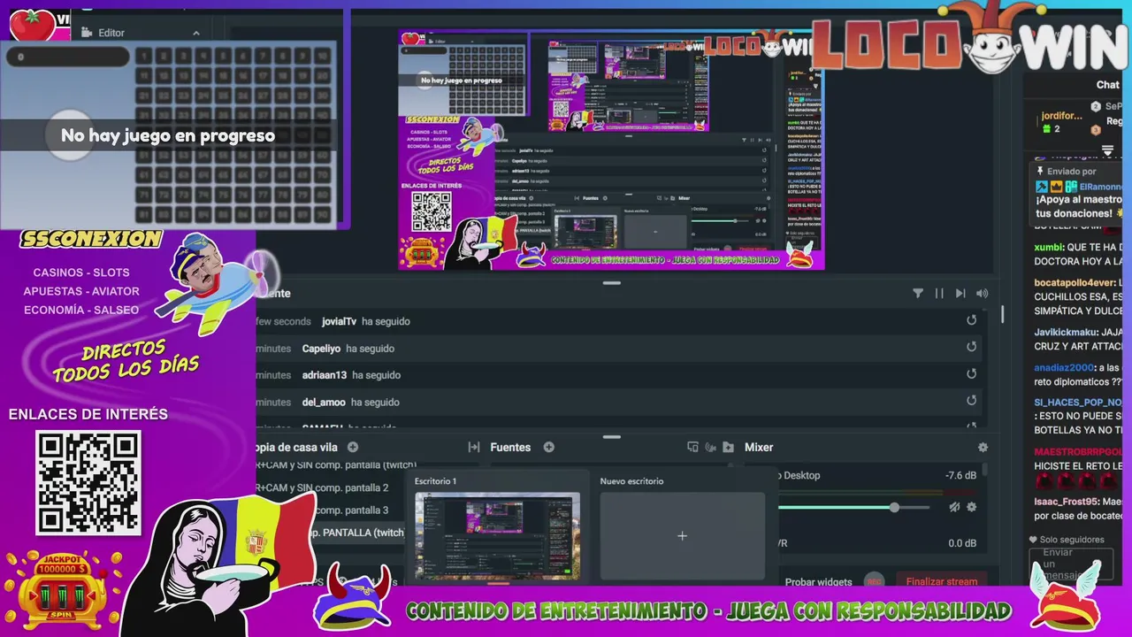Click the del_amoo follower name
Viewport: 1132px width, 637px height.
point(324,402)
